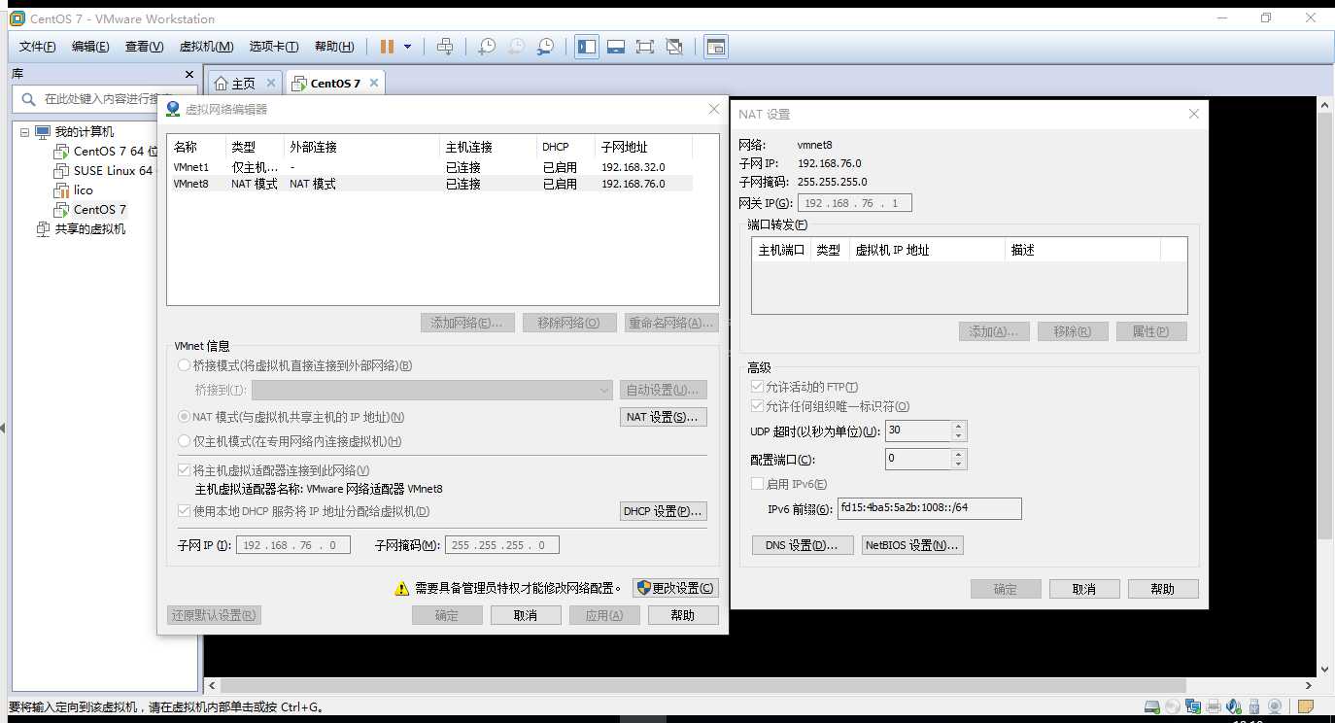Toggle 将主机虚拟适配器连接到此网络 checkbox
1335x723 pixels.
pos(185,470)
